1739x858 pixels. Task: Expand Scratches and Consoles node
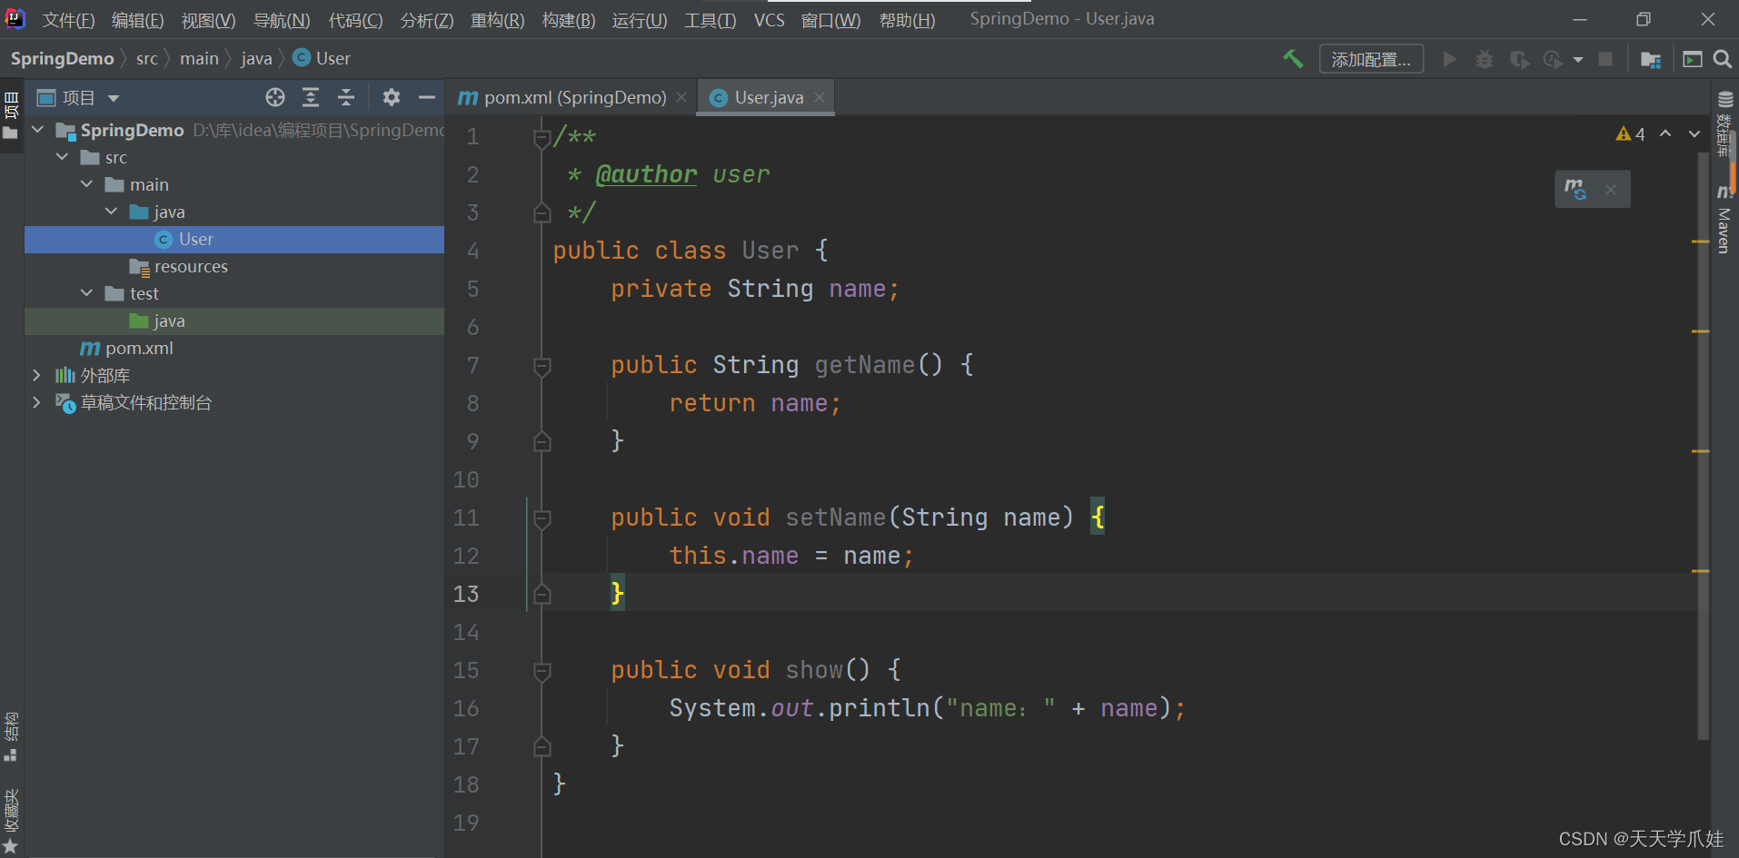coord(36,402)
